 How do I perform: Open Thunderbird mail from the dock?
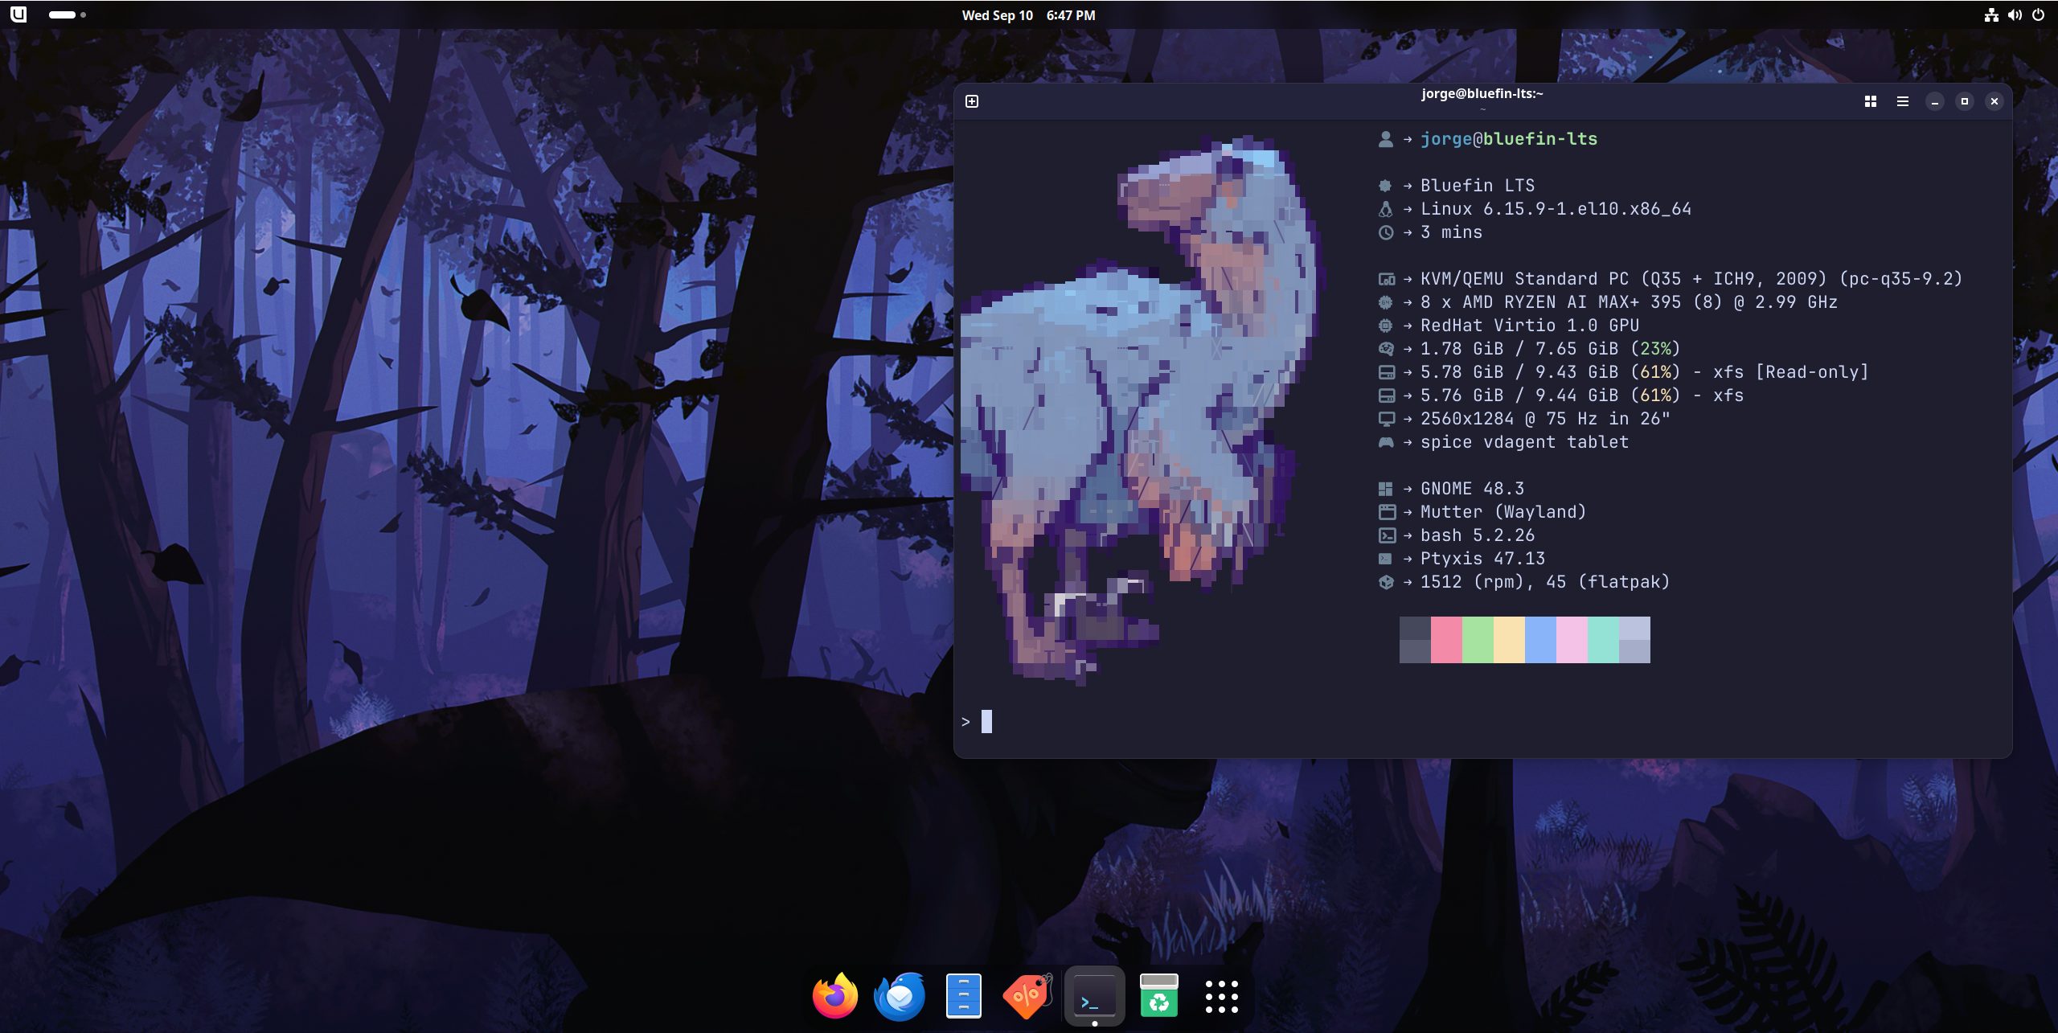click(900, 997)
